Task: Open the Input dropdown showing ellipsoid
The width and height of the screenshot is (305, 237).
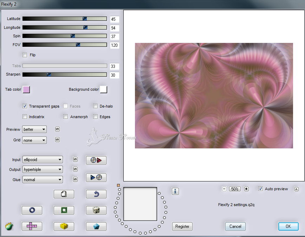Action: (43, 160)
